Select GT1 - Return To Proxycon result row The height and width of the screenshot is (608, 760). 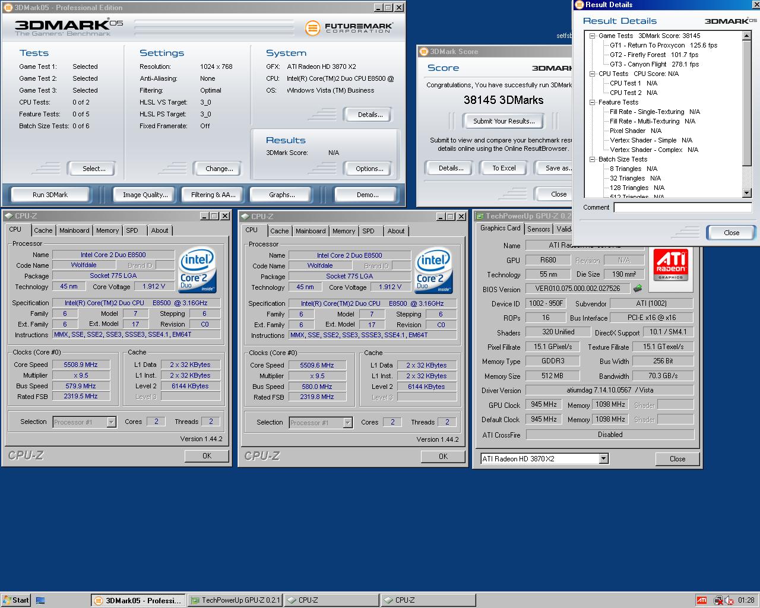(x=664, y=45)
